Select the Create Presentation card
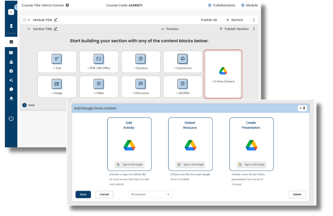 251,144
